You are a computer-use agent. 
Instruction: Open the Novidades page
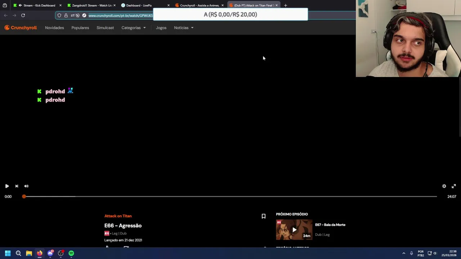point(54,28)
